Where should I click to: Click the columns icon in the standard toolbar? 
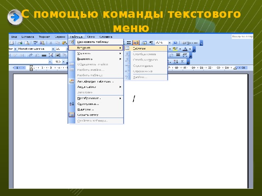click(x=129, y=43)
